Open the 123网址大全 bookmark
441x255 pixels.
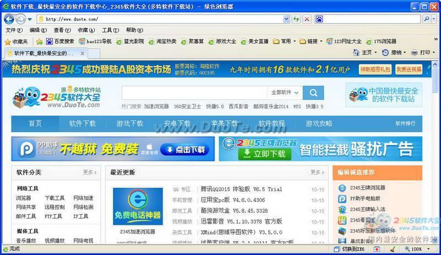[343, 41]
